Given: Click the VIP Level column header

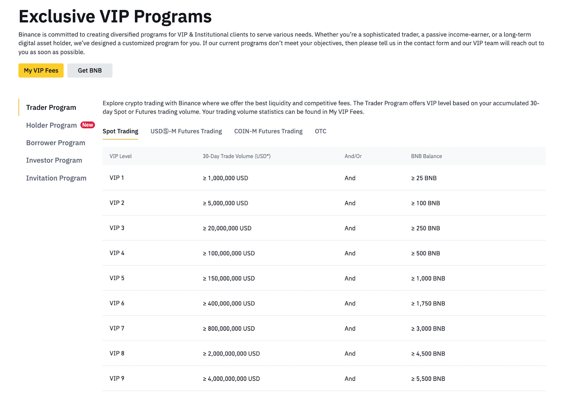Looking at the screenshot, I should pos(120,156).
